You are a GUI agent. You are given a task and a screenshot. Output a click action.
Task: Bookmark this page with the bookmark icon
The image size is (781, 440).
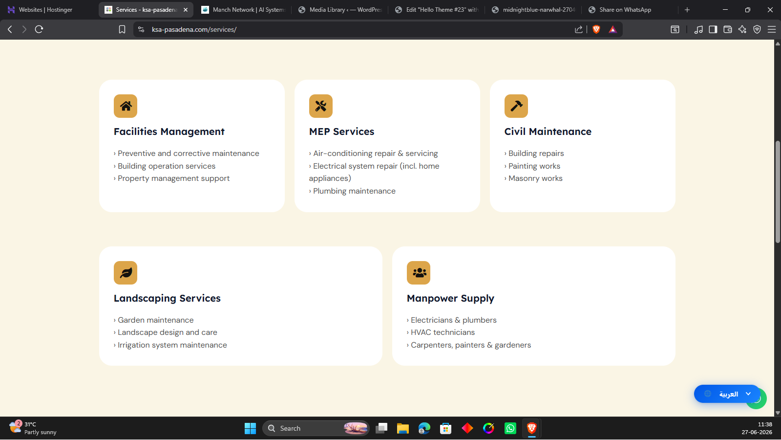tap(122, 29)
